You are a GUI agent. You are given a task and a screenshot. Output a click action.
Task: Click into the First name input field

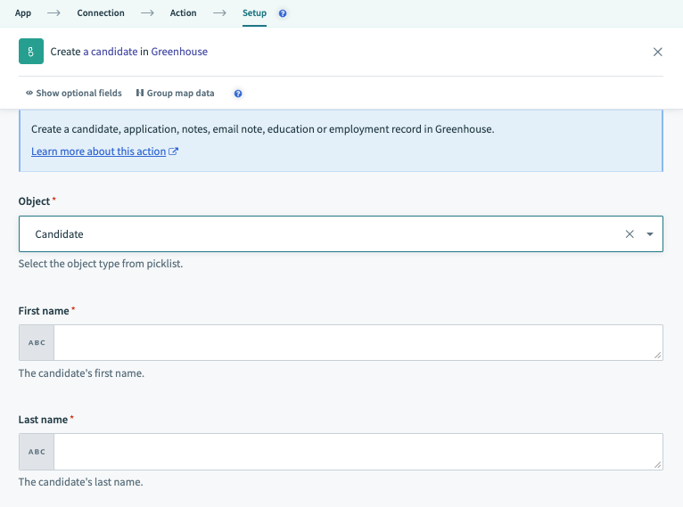pos(357,343)
